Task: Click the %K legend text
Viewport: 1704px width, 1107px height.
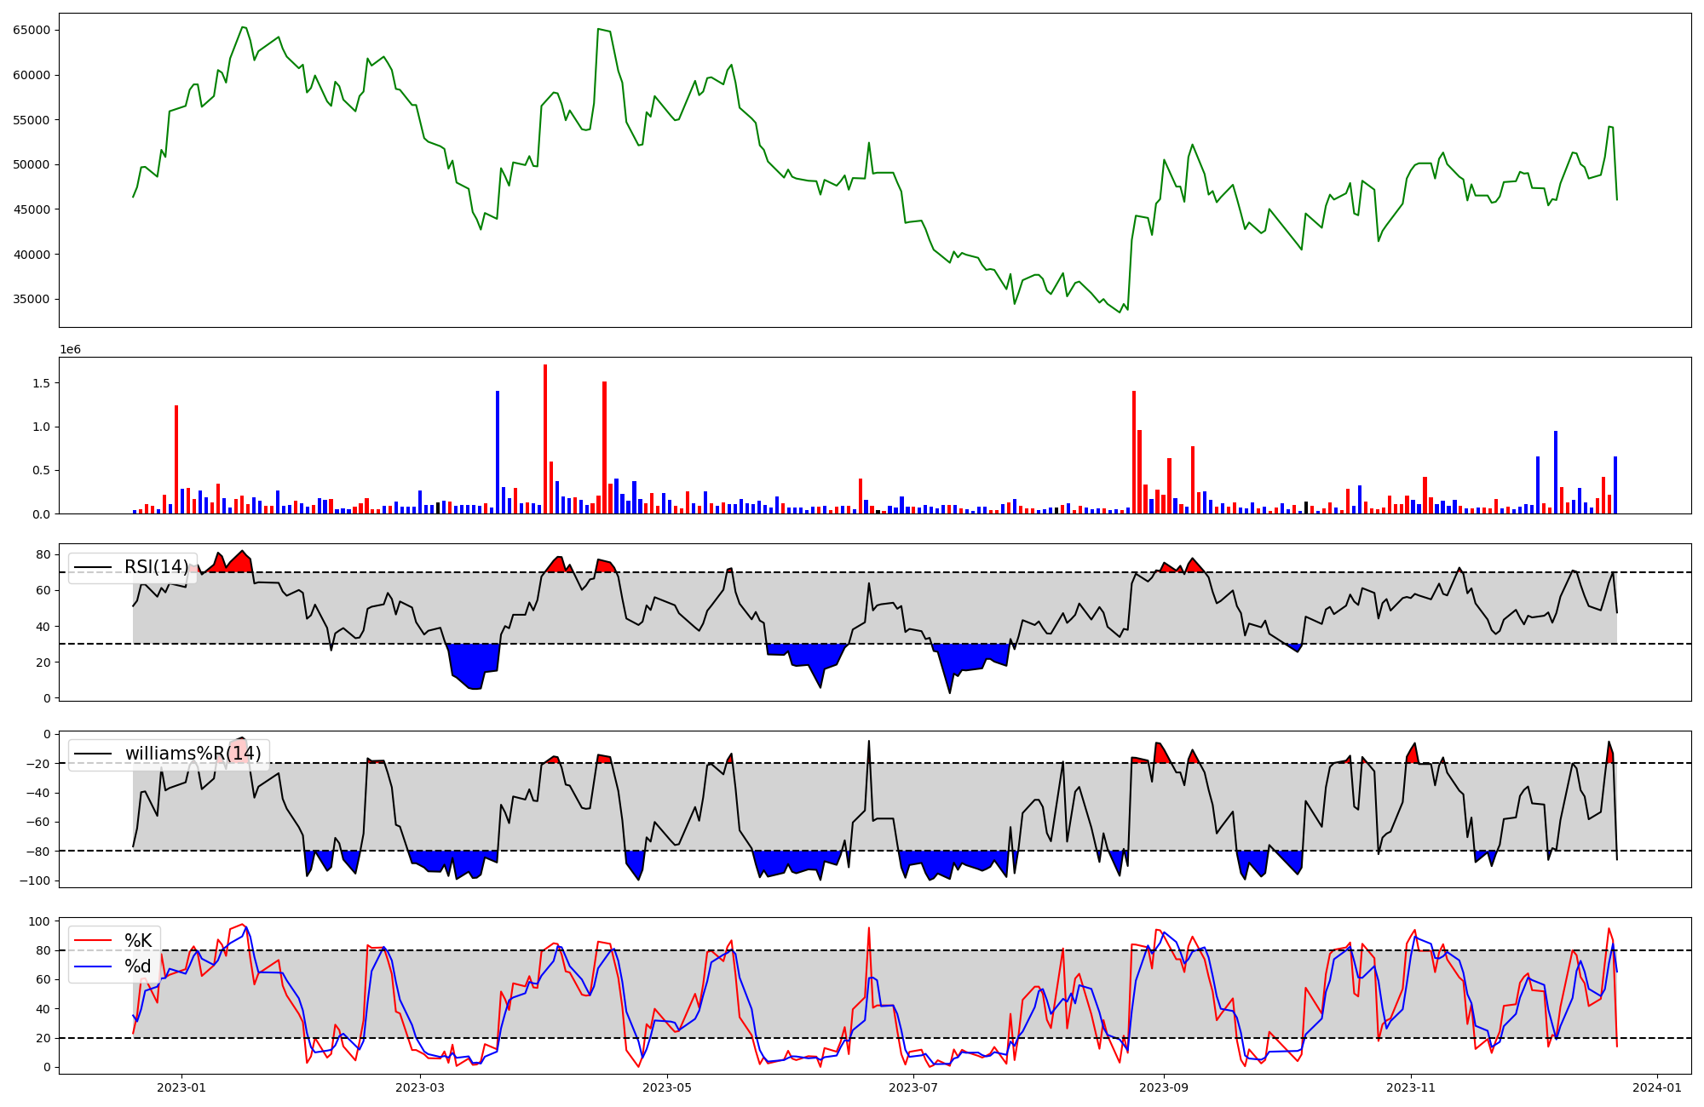Action: pyautogui.click(x=138, y=941)
